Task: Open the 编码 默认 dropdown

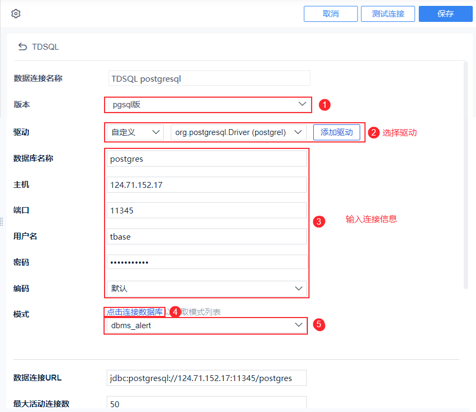Action: point(207,288)
